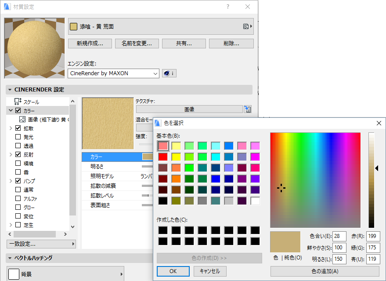Click the スケール channel icon in channel list

click(x=17, y=101)
